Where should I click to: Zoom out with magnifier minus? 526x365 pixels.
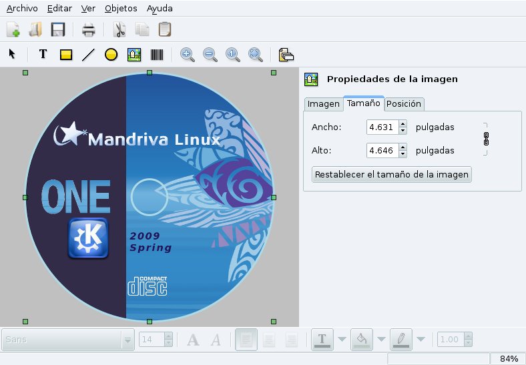210,54
